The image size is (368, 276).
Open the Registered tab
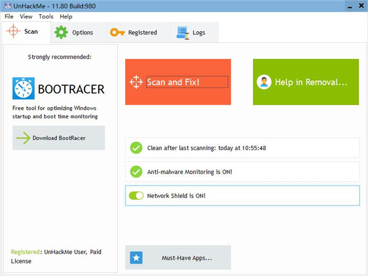[x=139, y=33]
